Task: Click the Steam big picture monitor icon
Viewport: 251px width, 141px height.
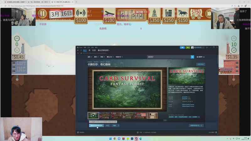Action: click(x=207, y=48)
